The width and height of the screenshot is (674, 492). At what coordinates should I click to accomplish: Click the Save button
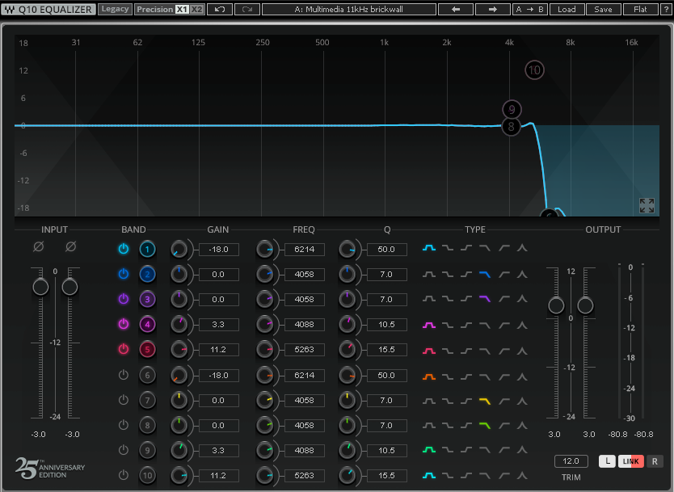coord(603,9)
